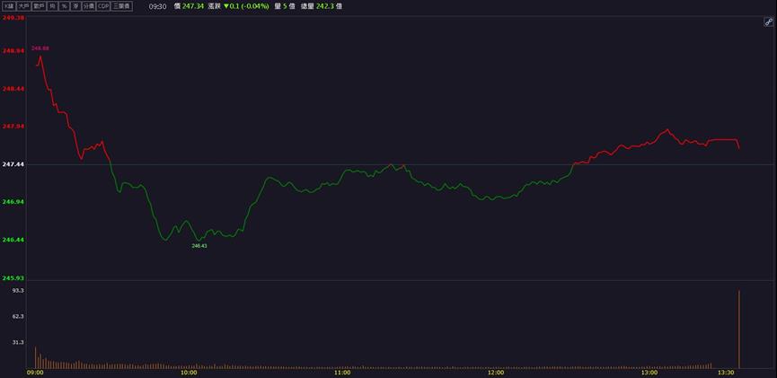Image resolution: width=777 pixels, height=378 pixels.
Task: Click the 11:00 time axis label
Action: pos(342,373)
